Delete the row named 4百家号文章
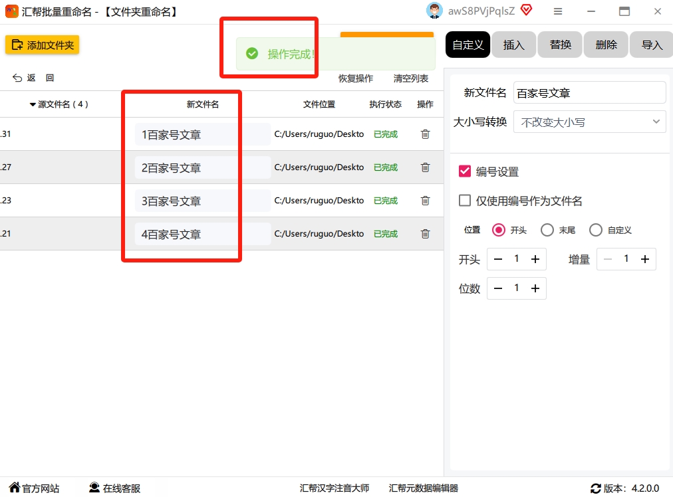 425,234
